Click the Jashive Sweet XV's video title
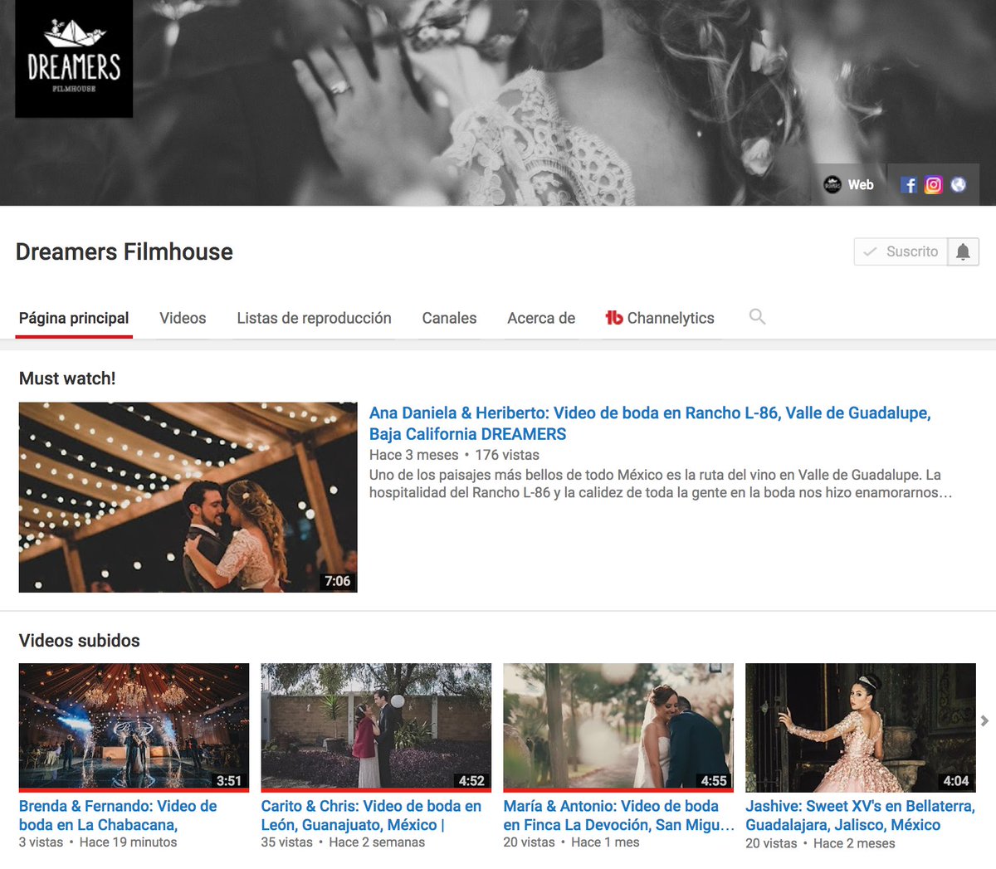The width and height of the screenshot is (996, 869). point(860,815)
